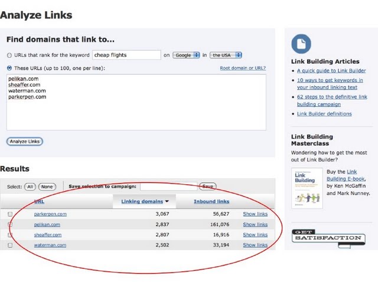Show links for sheaffer.com
Screen dimensions: 378x282
click(x=255, y=235)
